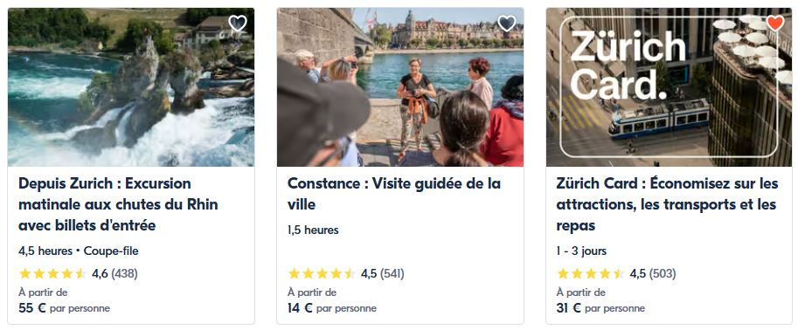Select the 31 € par personne price
Viewport: 805px width, 330px height.
pos(600,308)
